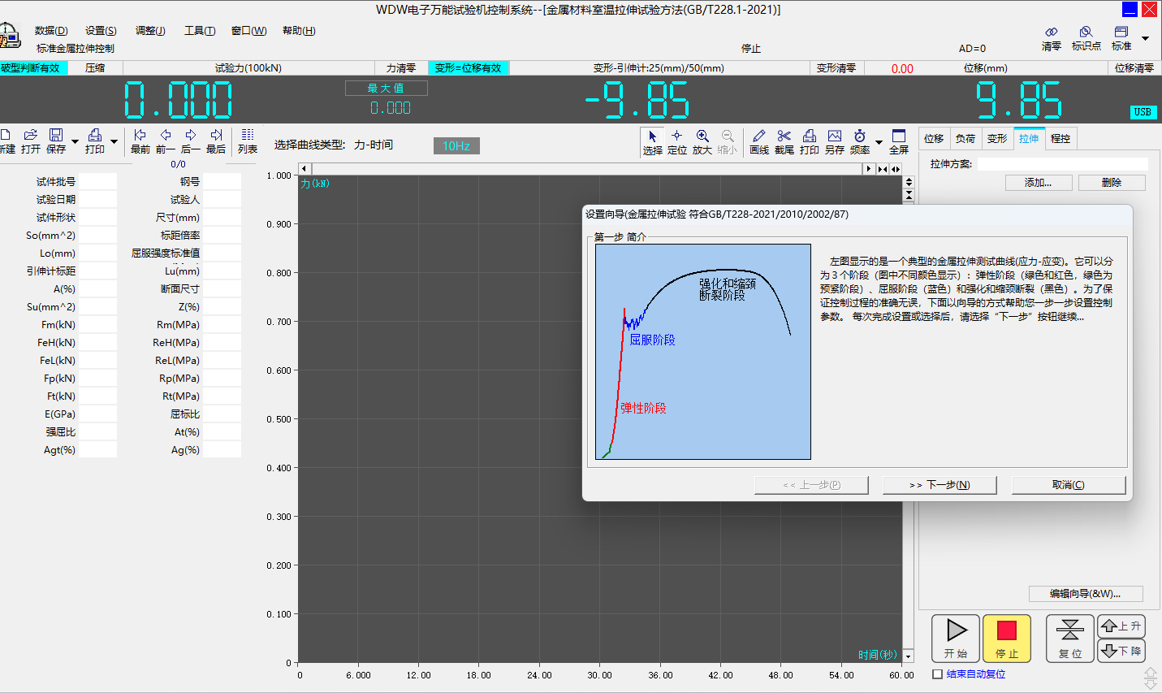Choose the 画线 (Draw line) pencil tool
Image resolution: width=1162 pixels, height=693 pixels.
click(x=758, y=141)
